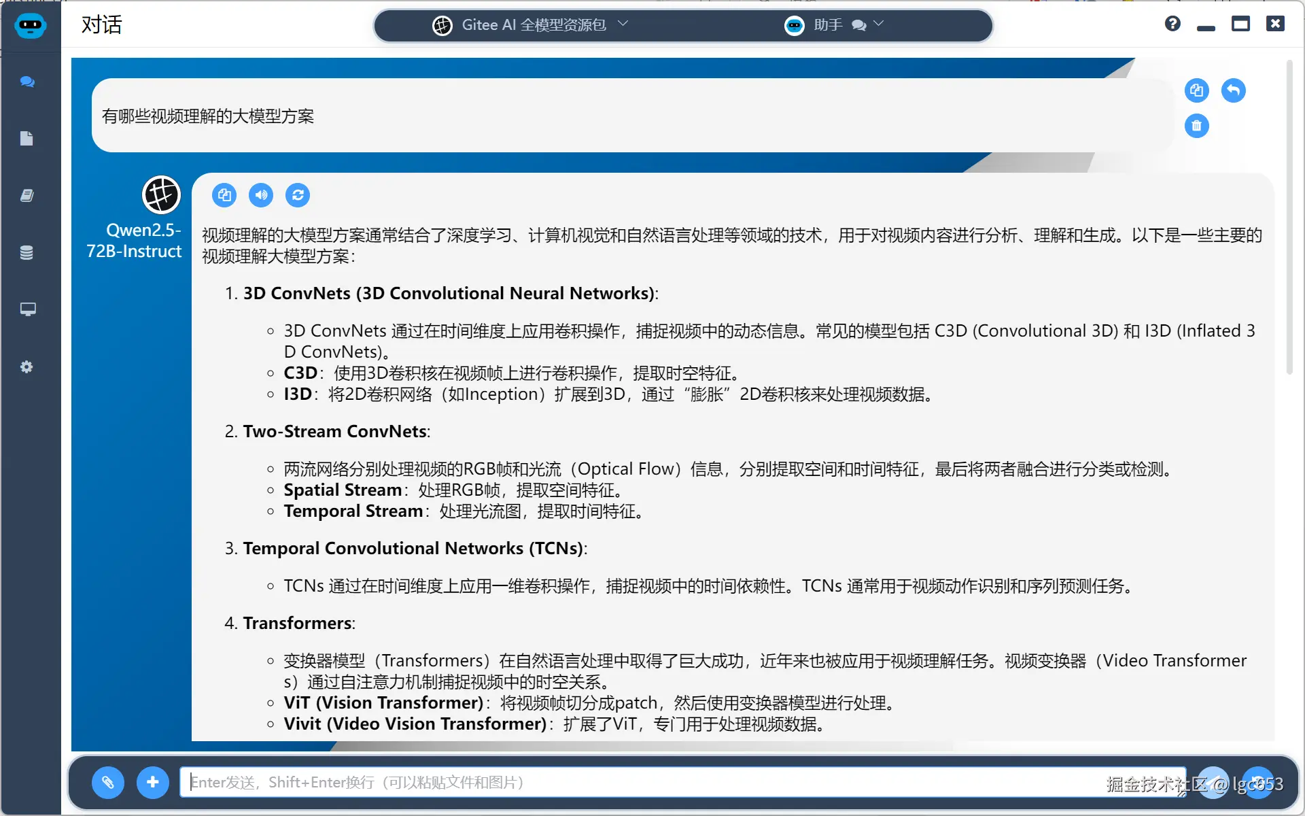
Task: Copy the user question message
Action: coord(1196,90)
